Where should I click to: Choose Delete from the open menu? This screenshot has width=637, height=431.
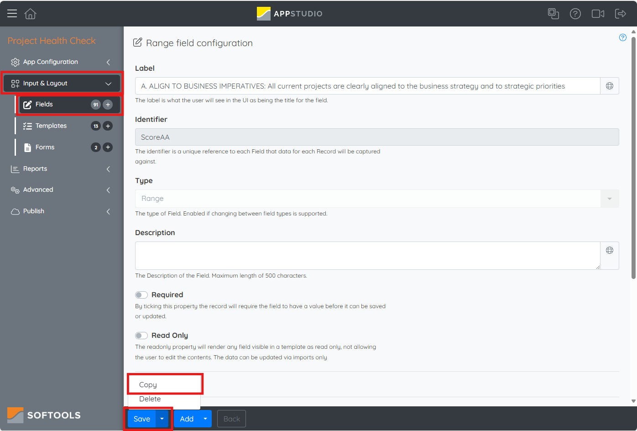click(150, 399)
